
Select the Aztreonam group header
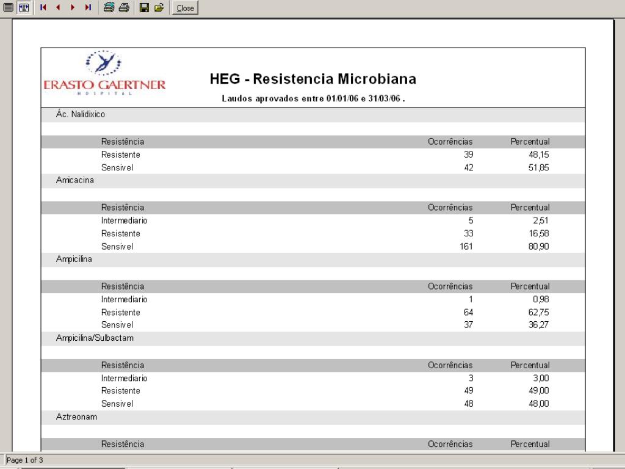click(x=313, y=417)
